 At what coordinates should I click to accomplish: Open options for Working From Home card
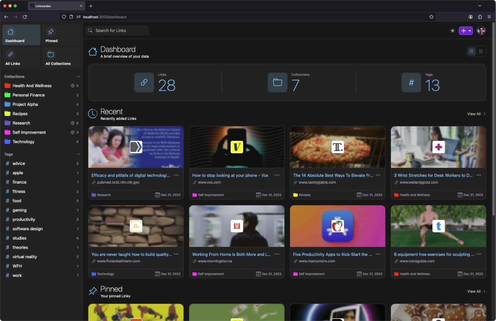277,254
